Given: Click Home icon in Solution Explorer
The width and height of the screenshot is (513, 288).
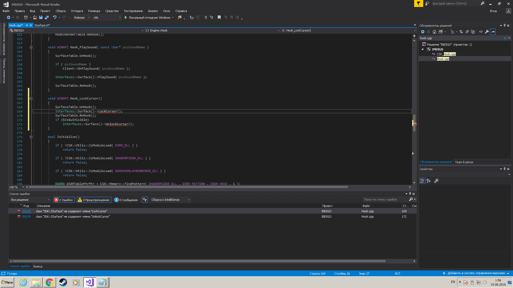Looking at the screenshot, I should click(x=434, y=32).
